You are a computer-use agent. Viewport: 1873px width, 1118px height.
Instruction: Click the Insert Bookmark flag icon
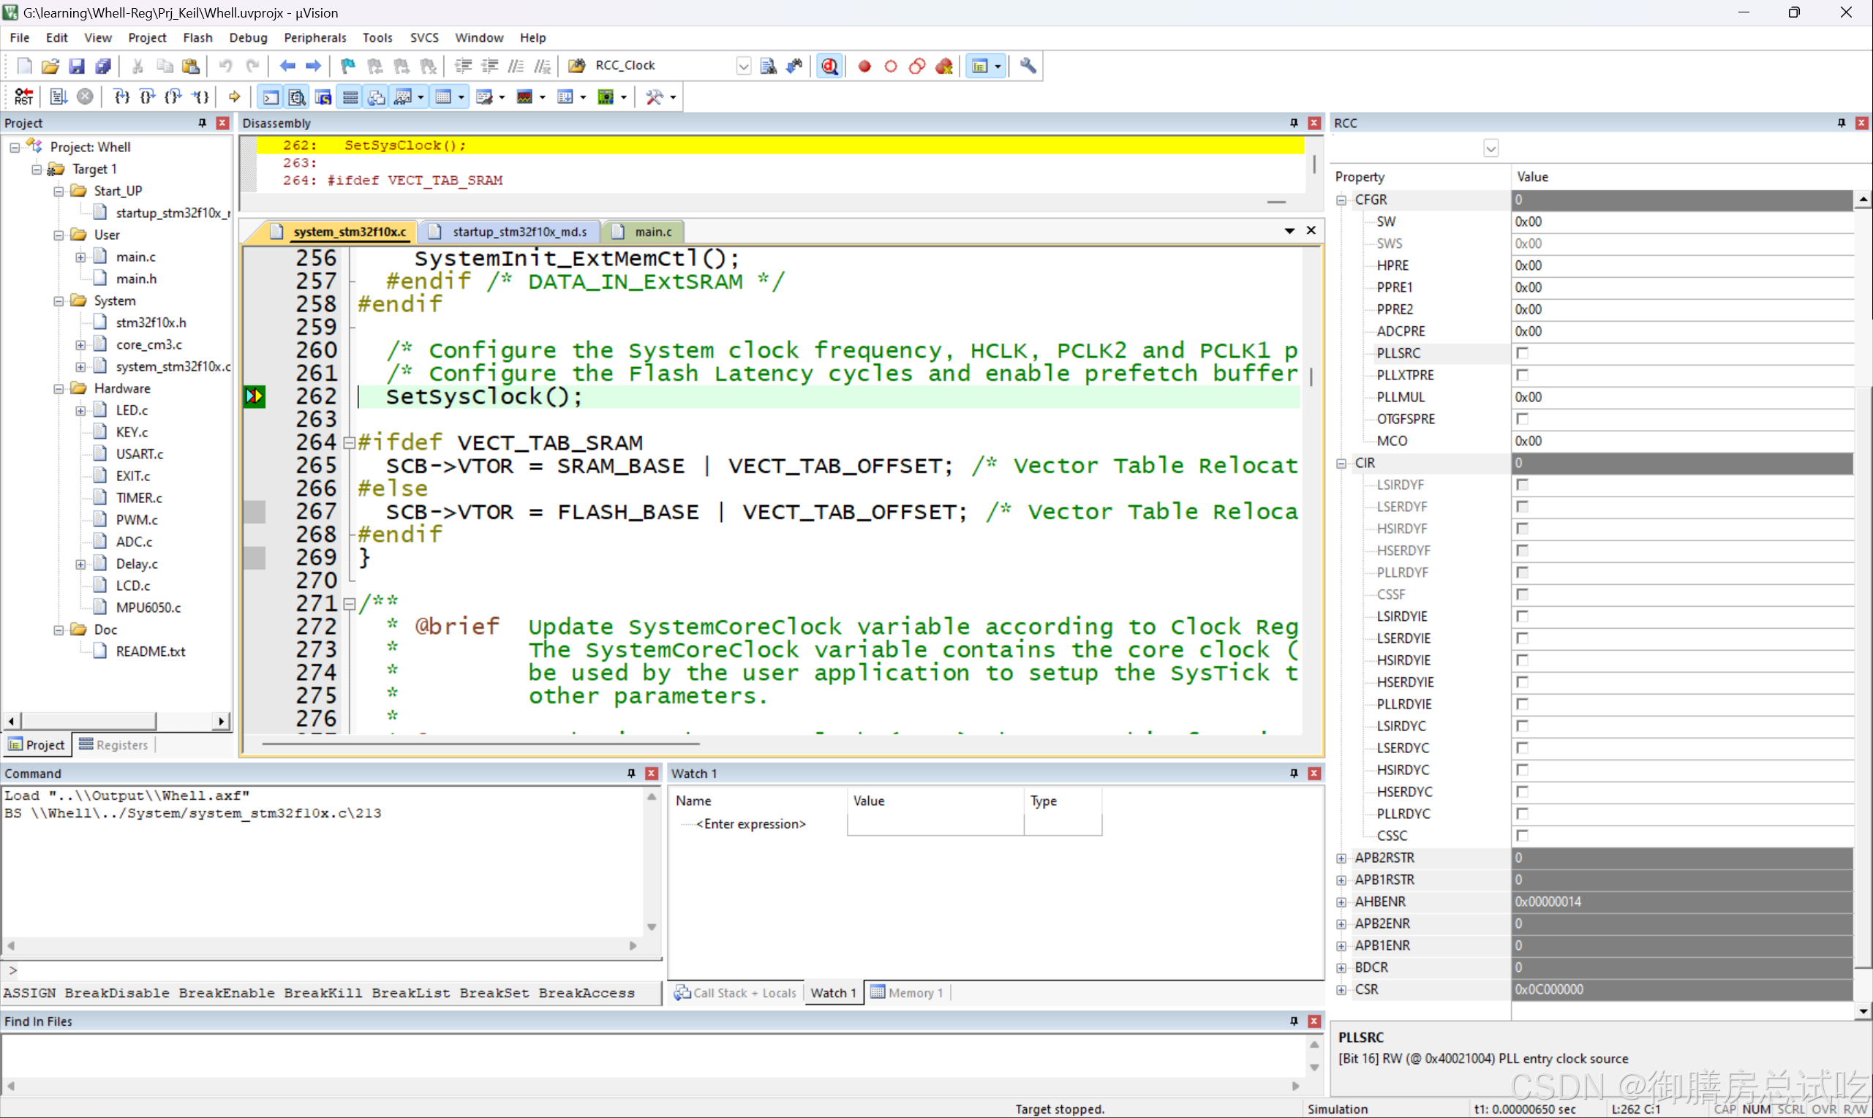(348, 66)
